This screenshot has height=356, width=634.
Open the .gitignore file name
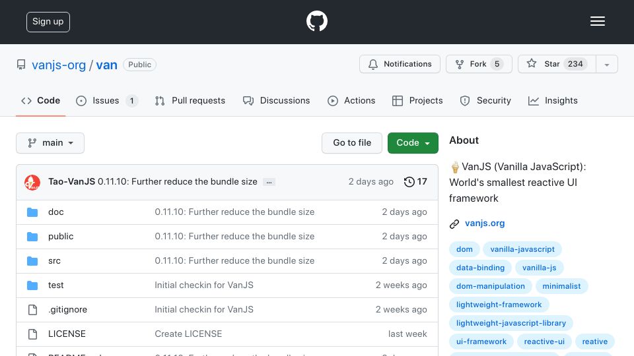click(67, 310)
